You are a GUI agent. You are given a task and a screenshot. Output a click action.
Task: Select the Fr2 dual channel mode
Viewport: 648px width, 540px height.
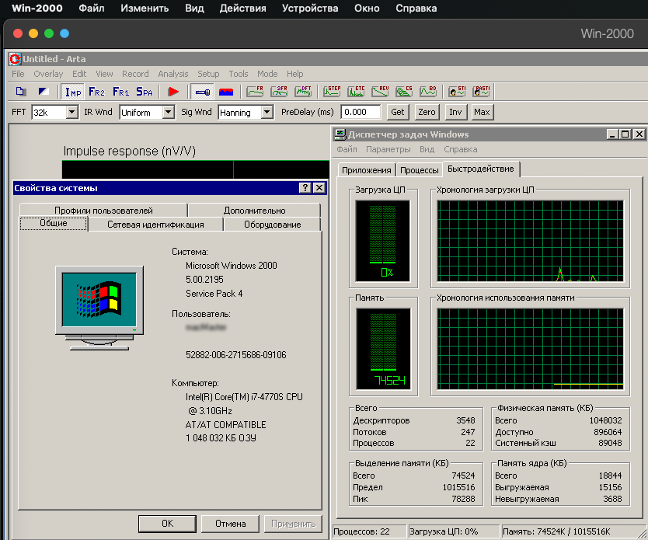pos(96,92)
